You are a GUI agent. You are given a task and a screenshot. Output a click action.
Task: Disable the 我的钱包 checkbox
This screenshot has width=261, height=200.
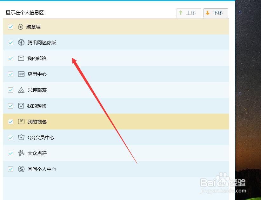point(11,122)
